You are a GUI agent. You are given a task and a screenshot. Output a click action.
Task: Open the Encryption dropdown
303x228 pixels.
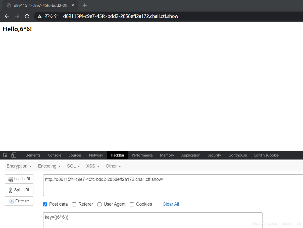(x=19, y=166)
